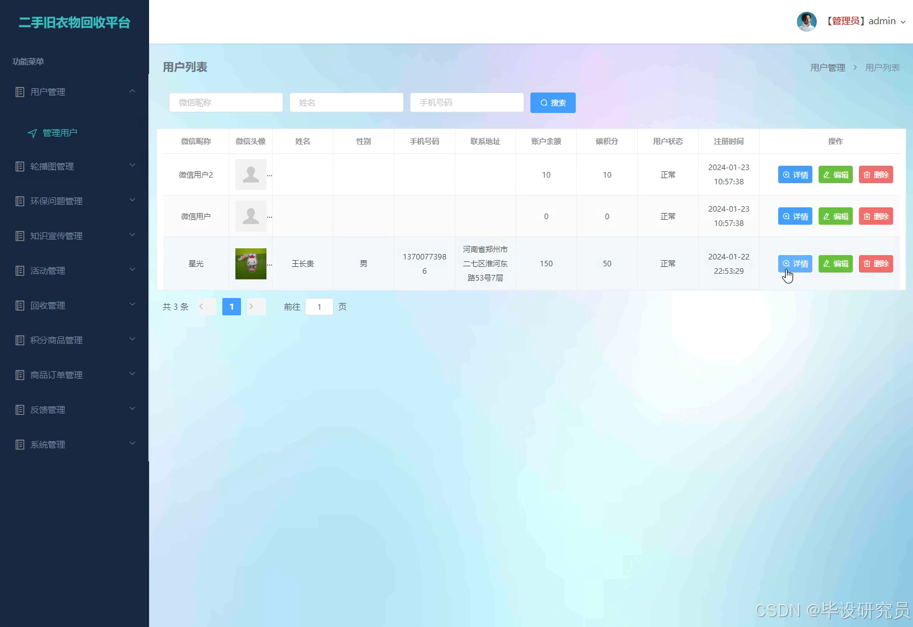This screenshot has height=627, width=913.
Task: Expand the 活动管理 submenu chevron
Action: 132,269
